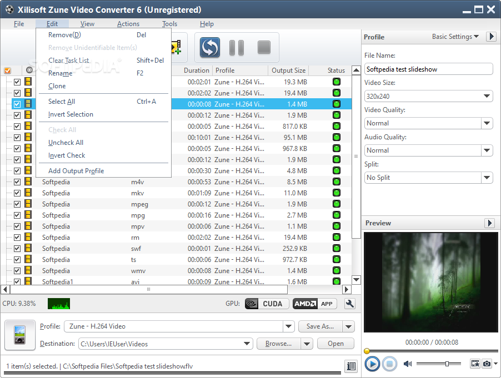Expand the Profile panel arrow button

(492, 37)
